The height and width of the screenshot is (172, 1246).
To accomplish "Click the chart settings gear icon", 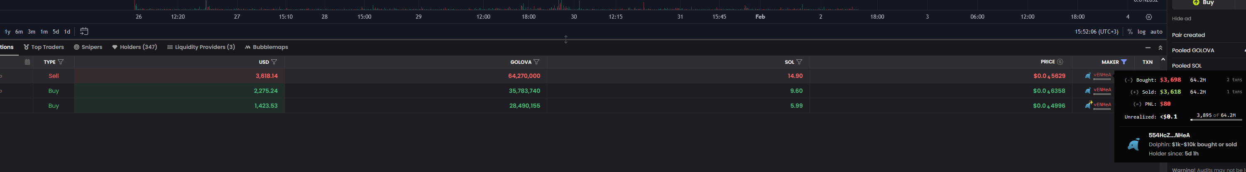I will (1149, 17).
